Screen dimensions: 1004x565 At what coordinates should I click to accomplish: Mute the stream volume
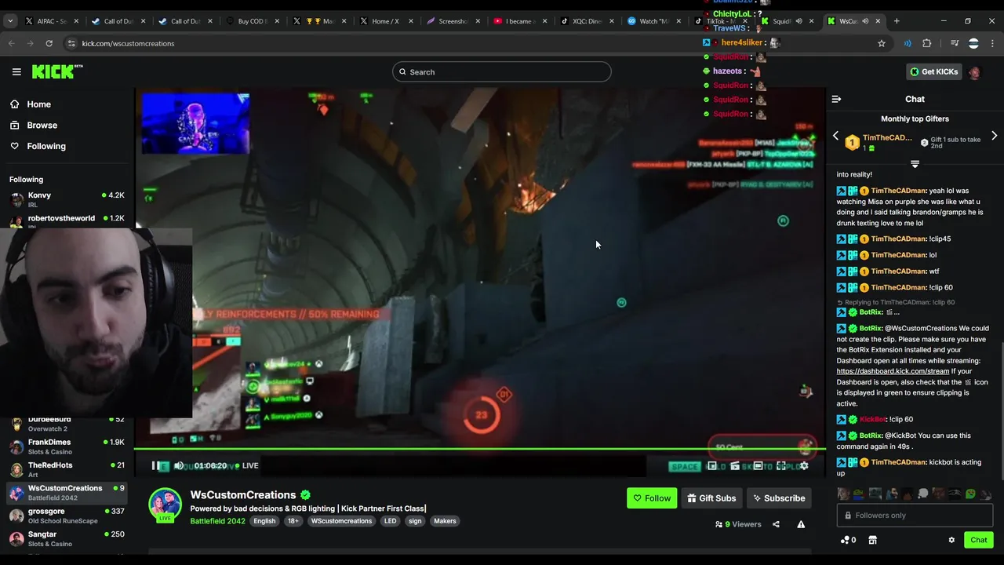pyautogui.click(x=179, y=465)
